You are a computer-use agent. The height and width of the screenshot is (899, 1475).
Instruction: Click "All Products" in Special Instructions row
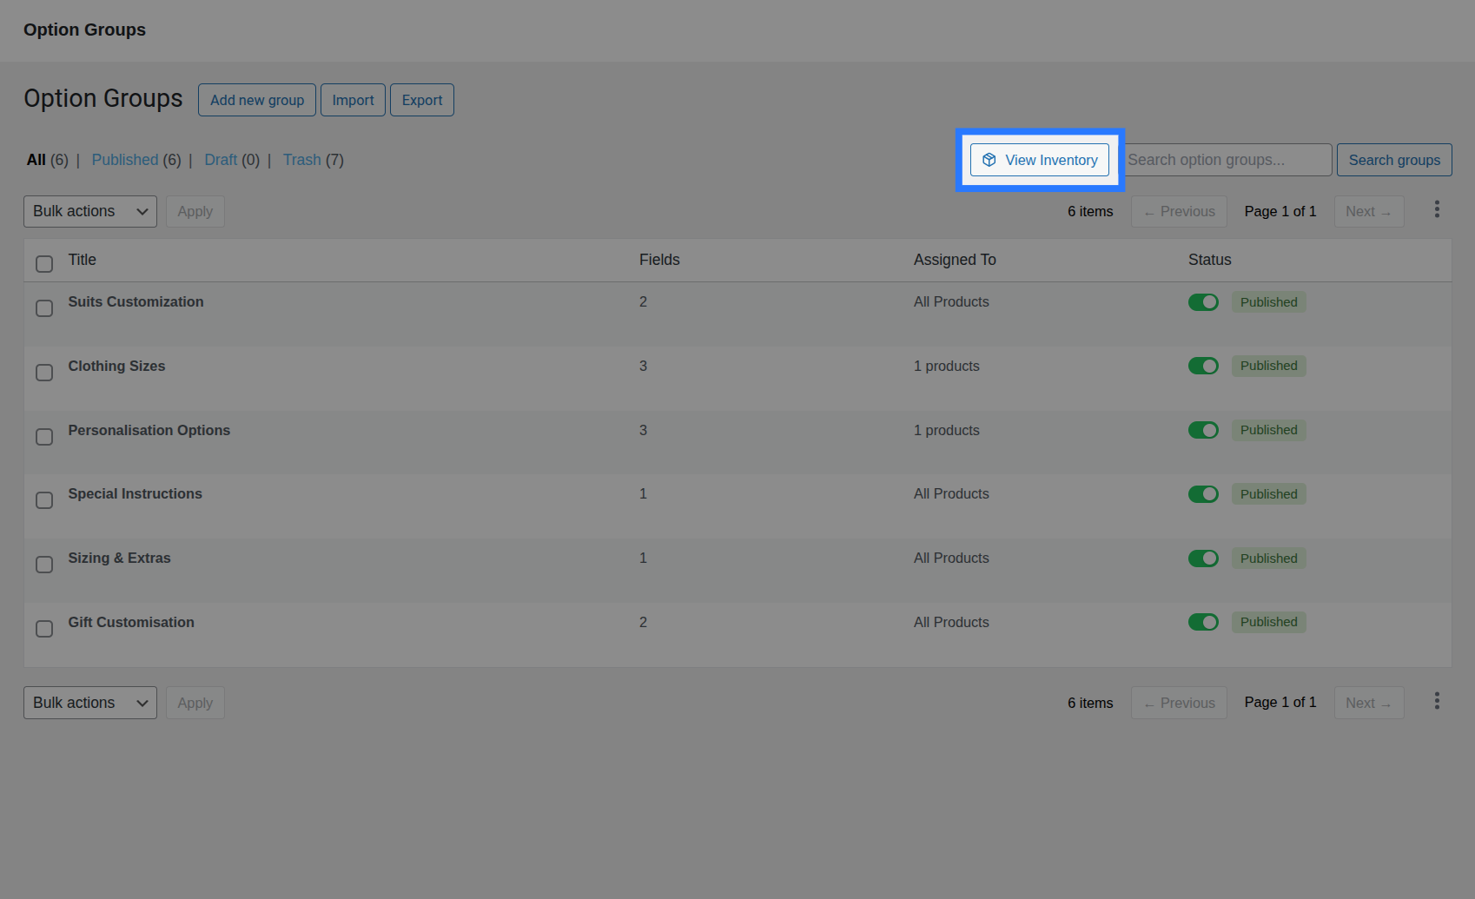pyautogui.click(x=951, y=493)
